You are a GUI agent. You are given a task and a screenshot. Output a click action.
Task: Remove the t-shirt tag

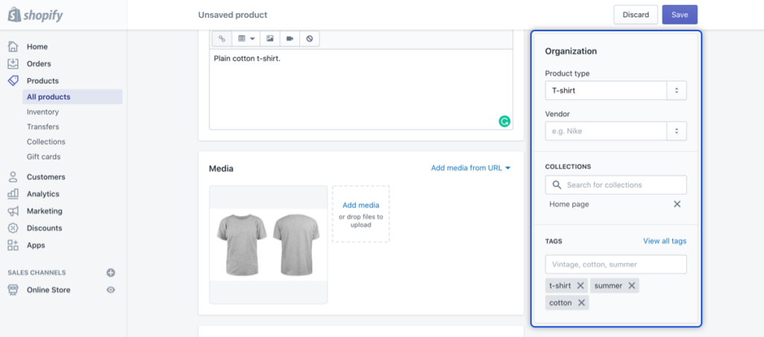coord(580,286)
